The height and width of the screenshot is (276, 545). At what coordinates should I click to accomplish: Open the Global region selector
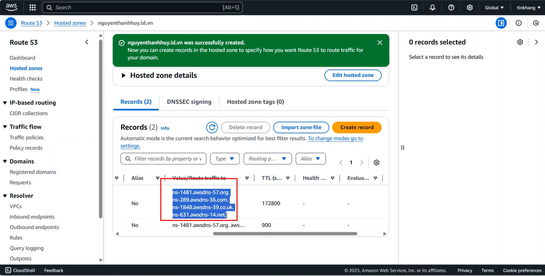click(x=495, y=8)
